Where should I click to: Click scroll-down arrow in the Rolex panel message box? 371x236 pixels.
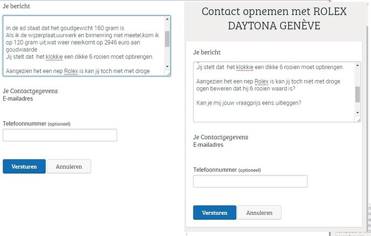tap(358, 112)
